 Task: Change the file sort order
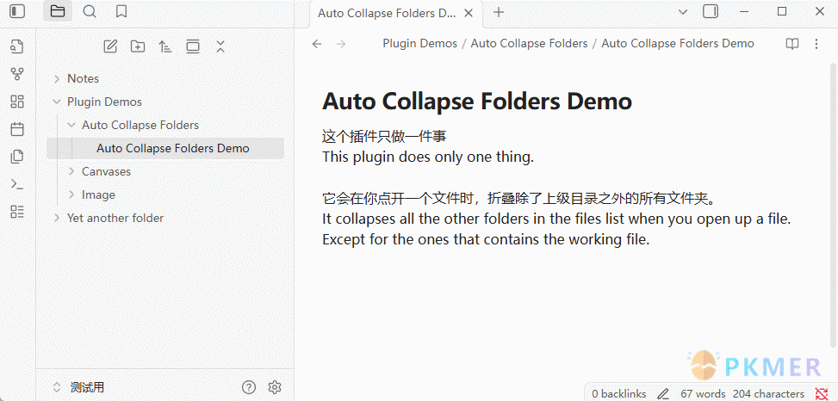[165, 46]
